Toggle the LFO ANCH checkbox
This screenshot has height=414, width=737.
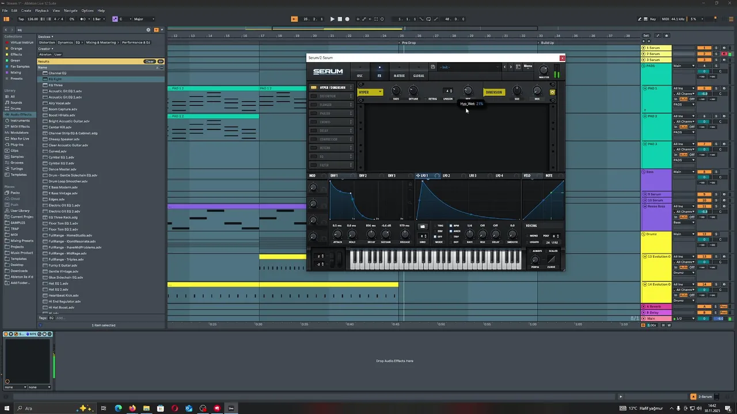(451, 231)
